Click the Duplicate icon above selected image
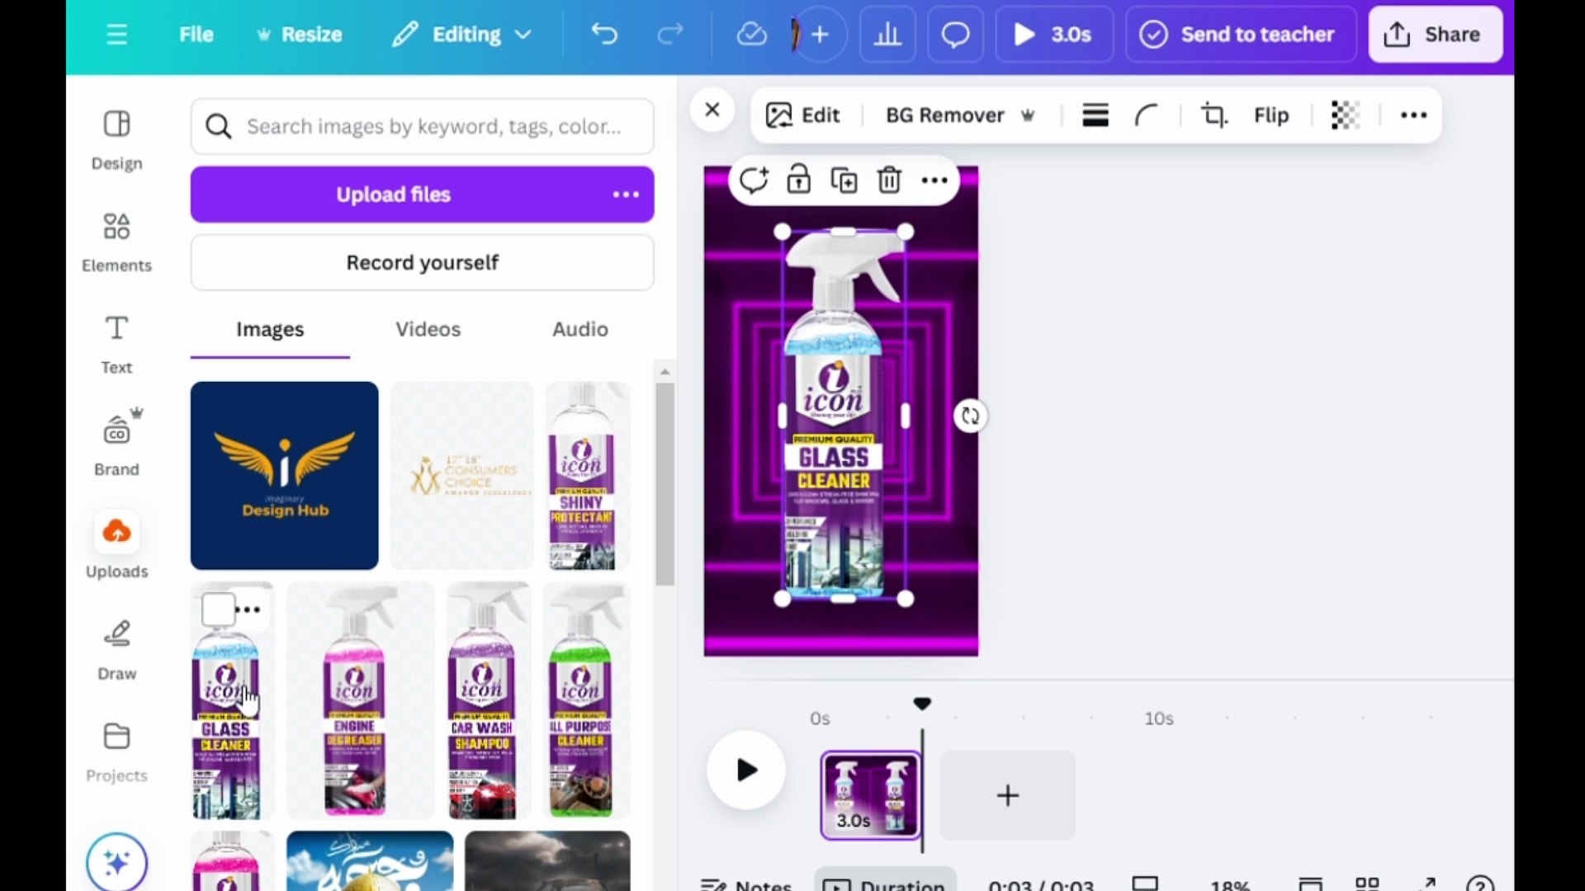Viewport: 1585px width, 891px height. coord(844,180)
